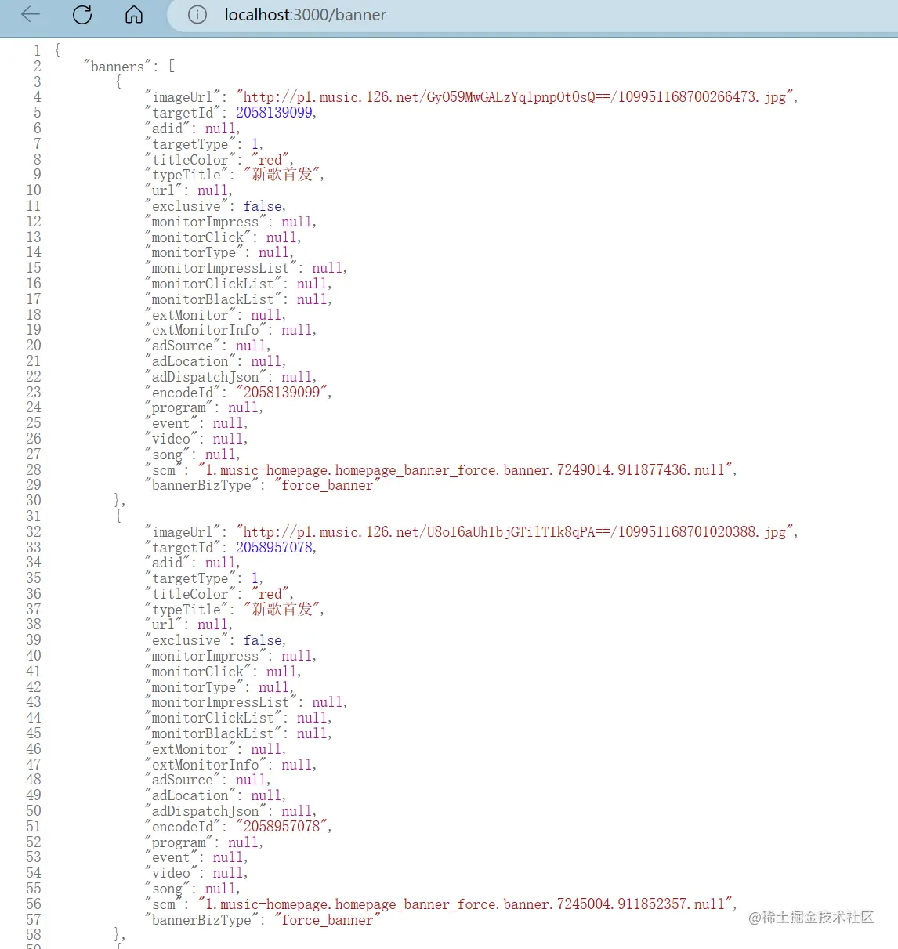Select targetId value 2058139099
Viewport: 898px width, 949px height.
pyautogui.click(x=274, y=113)
